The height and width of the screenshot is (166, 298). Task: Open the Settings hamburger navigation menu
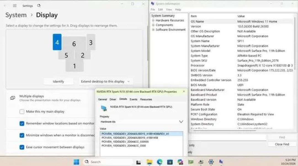coord(15,6)
